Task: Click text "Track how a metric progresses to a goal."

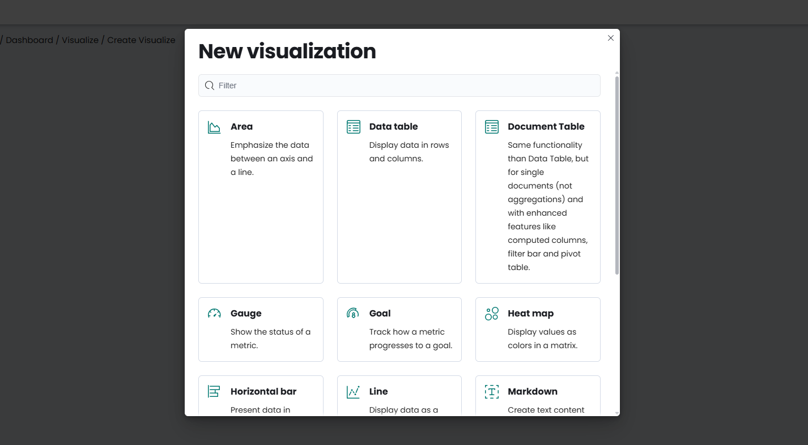Action: point(411,339)
